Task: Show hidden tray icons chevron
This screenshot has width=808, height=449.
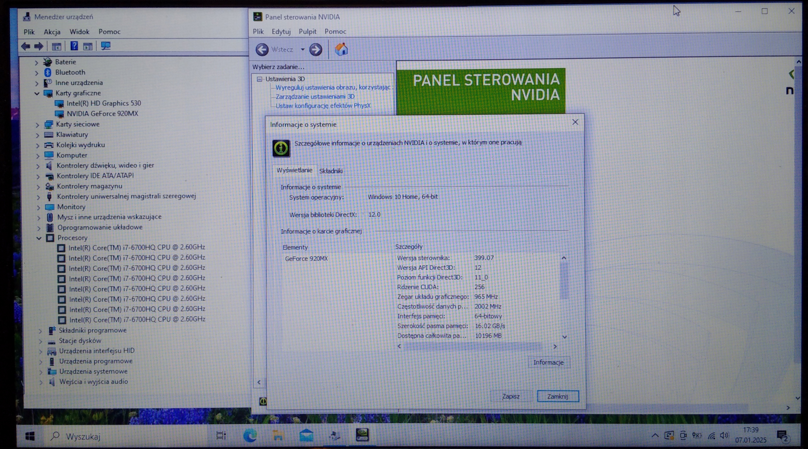Action: 655,436
